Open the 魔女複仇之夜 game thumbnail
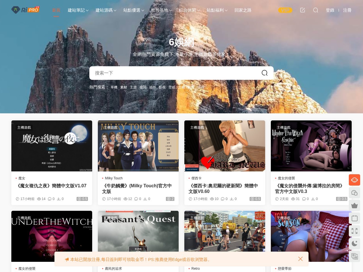The image size is (363, 272). 52,146
